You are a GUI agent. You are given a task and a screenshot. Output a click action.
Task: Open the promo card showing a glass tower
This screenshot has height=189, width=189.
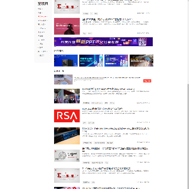coord(91,60)
